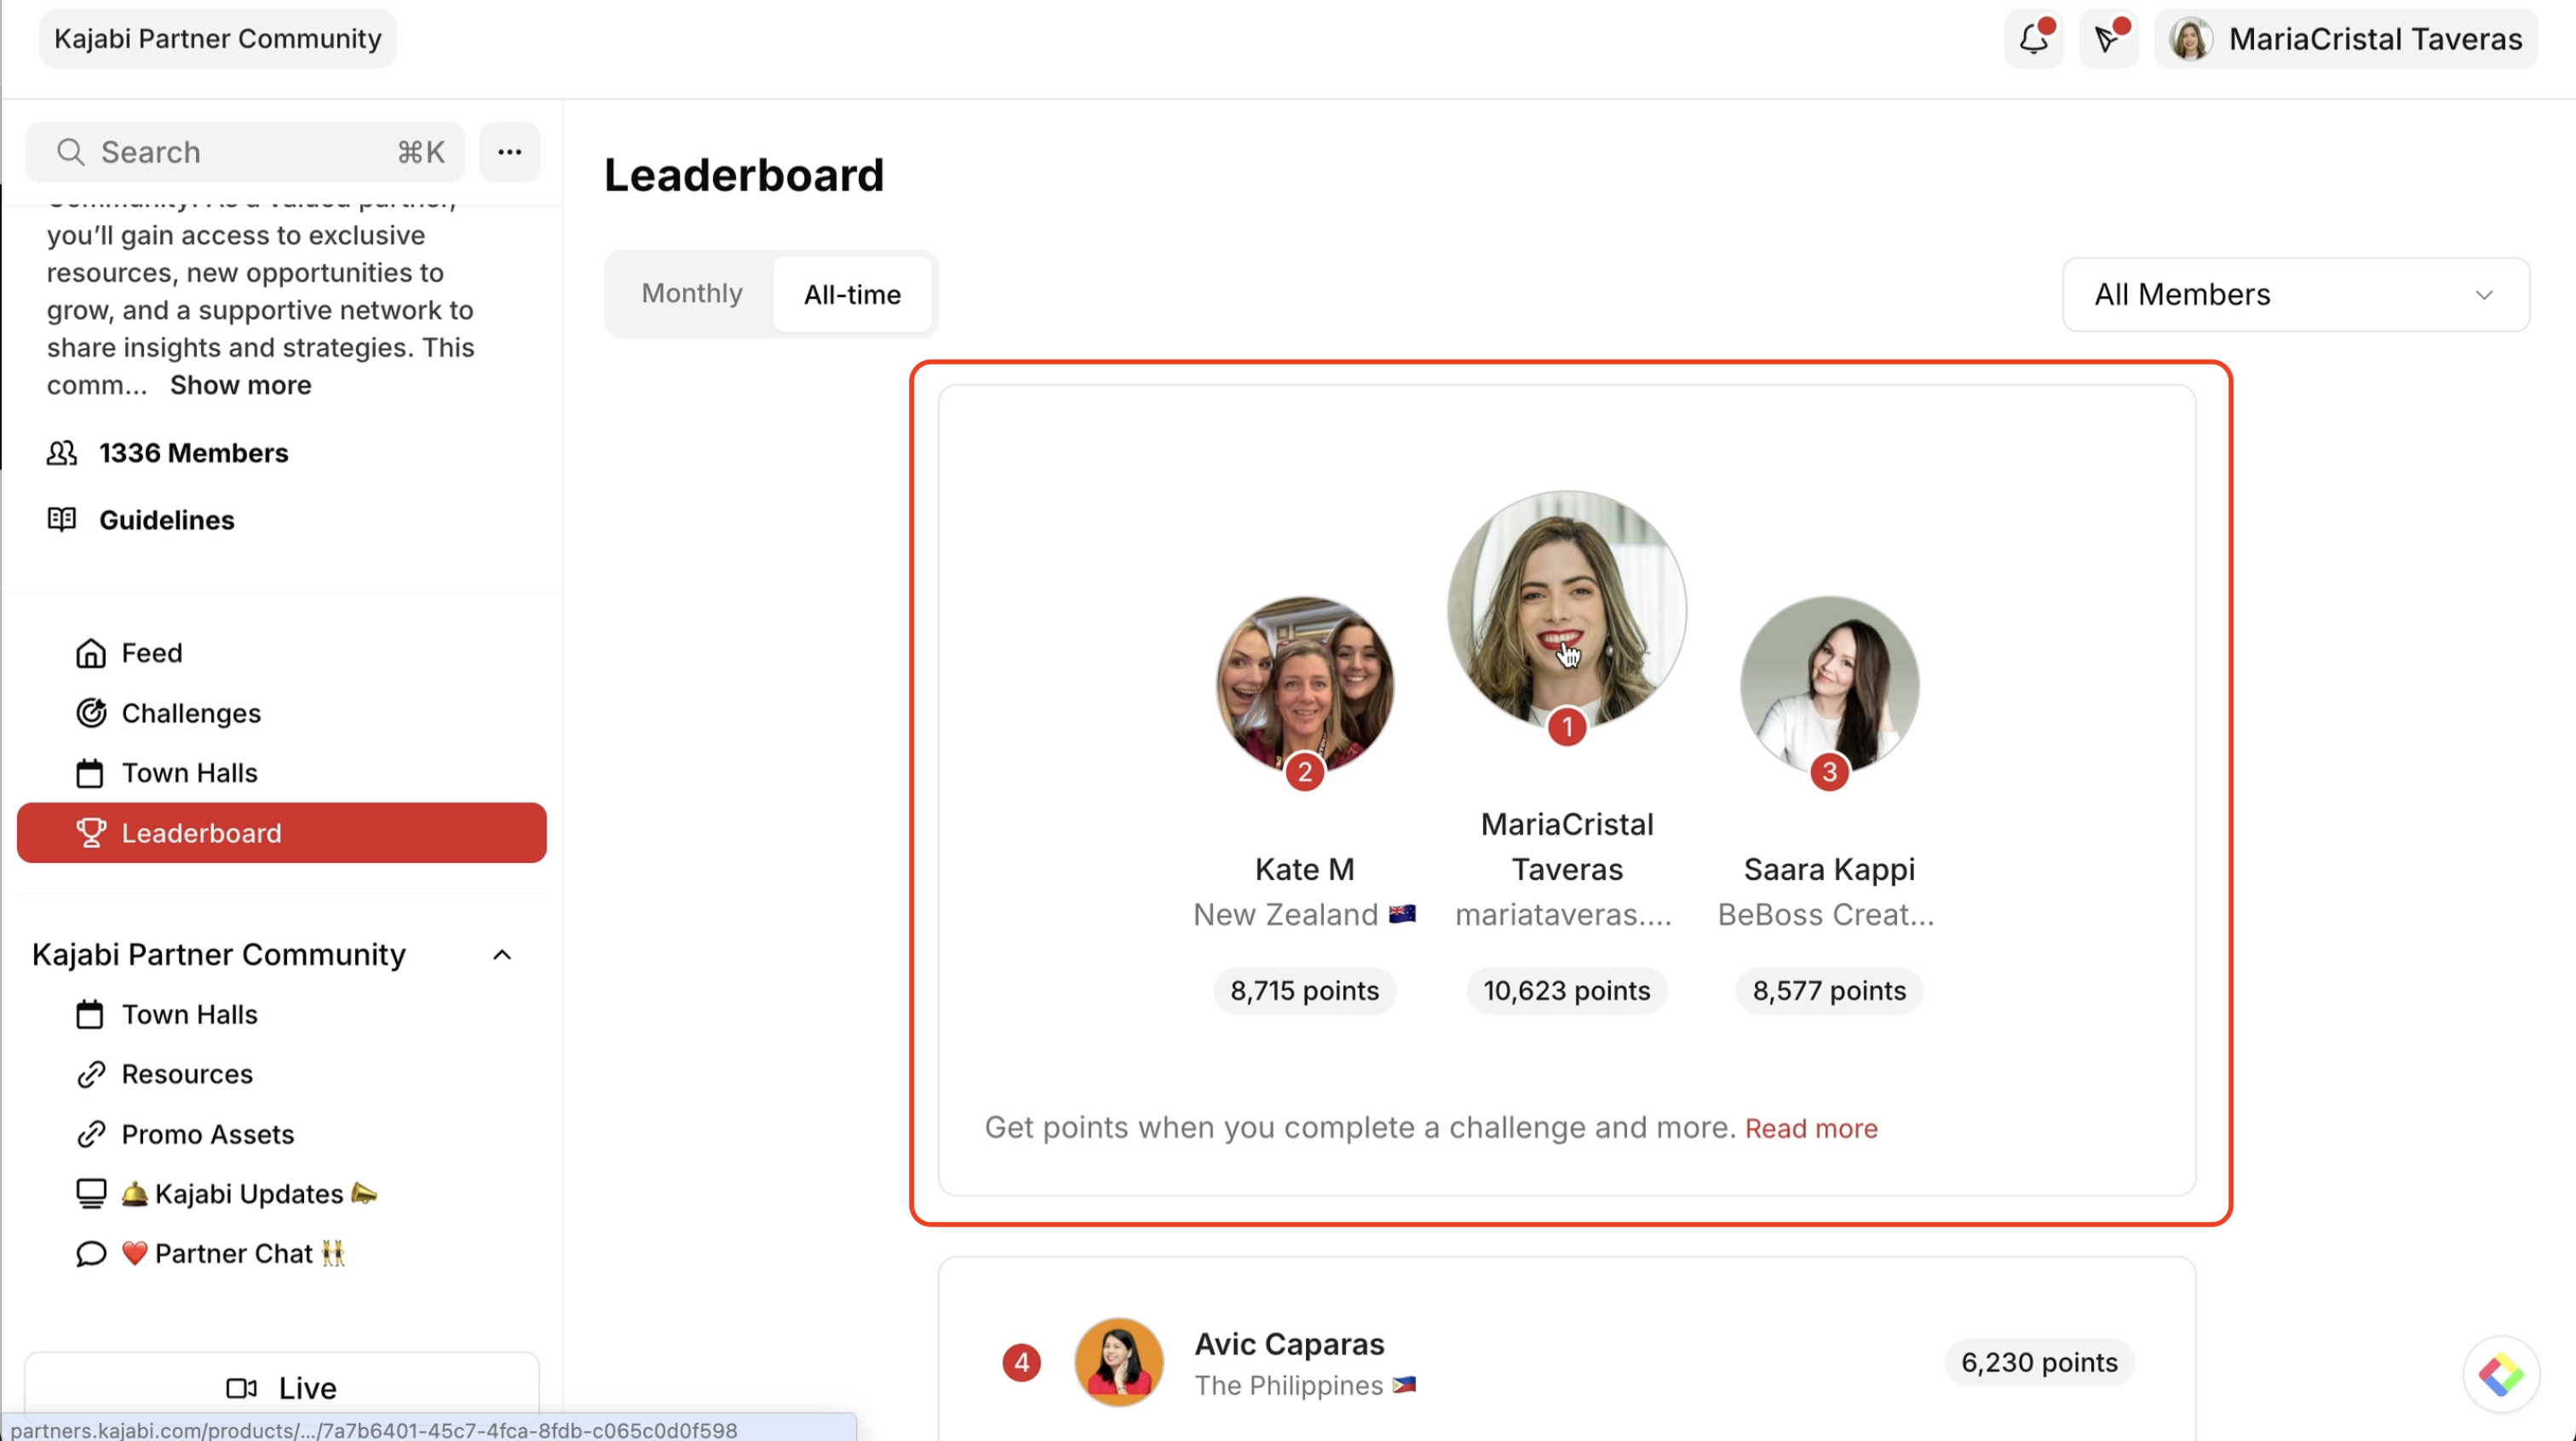Select the Challenges target icon
2576x1441 pixels.
tap(91, 712)
